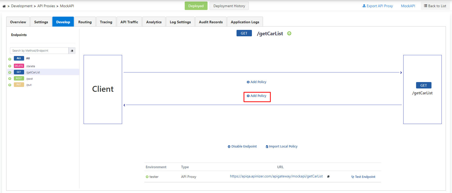
Task: Click Export API Proxy link
Action: click(x=378, y=6)
